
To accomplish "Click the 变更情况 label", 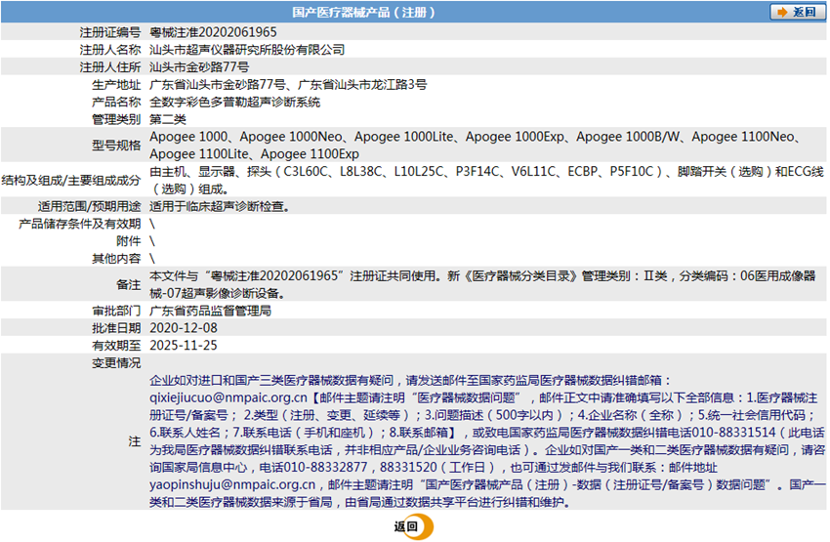I will pyautogui.click(x=116, y=363).
